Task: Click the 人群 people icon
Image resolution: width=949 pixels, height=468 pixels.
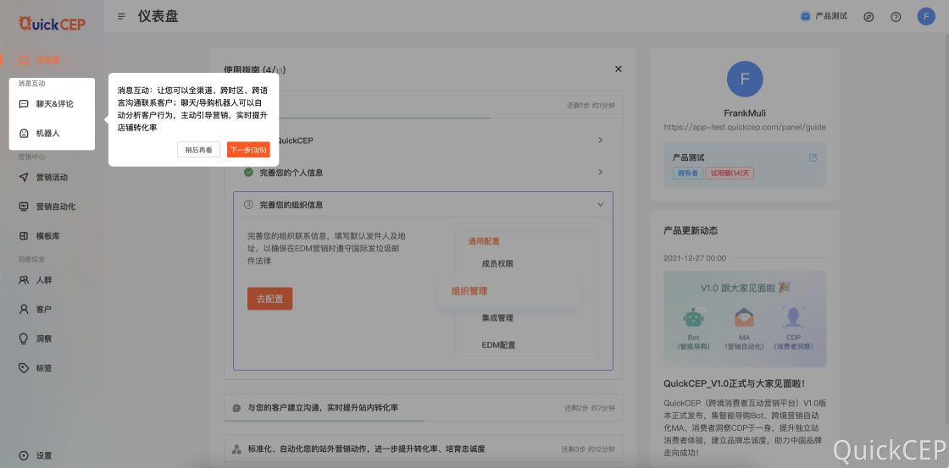Action: coord(24,280)
